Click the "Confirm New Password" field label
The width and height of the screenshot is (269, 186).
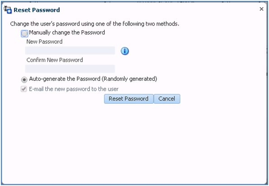(55, 60)
